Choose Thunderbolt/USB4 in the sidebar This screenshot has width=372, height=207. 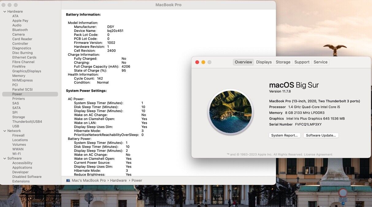tap(27, 122)
